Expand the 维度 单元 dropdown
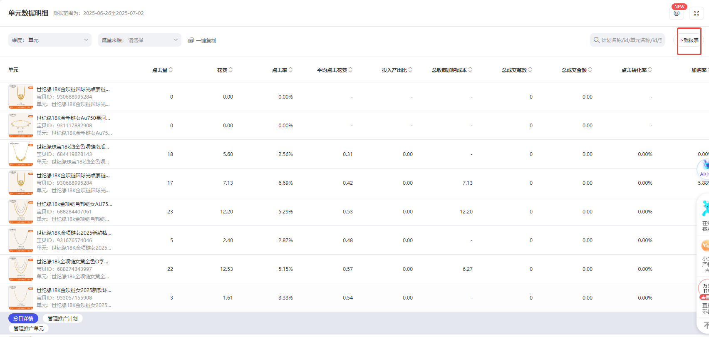The width and height of the screenshot is (709, 337). point(50,40)
